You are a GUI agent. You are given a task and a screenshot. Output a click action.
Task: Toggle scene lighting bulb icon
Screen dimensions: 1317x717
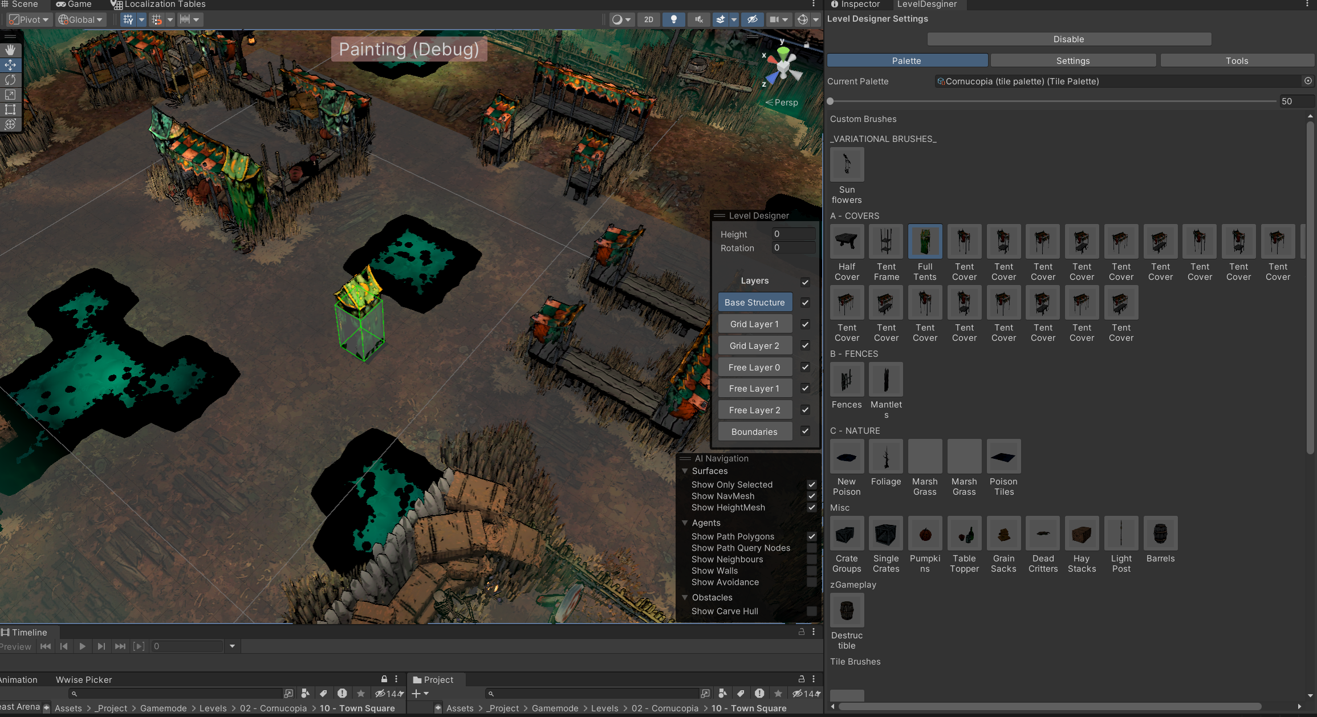(x=674, y=19)
